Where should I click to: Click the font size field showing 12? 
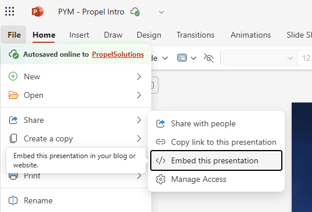point(304,58)
